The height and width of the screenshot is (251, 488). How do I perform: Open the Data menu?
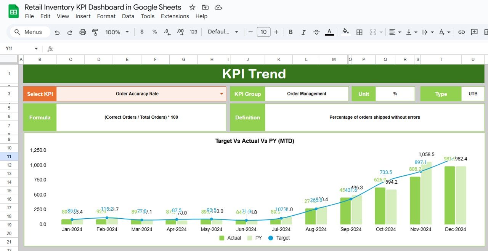(x=128, y=16)
